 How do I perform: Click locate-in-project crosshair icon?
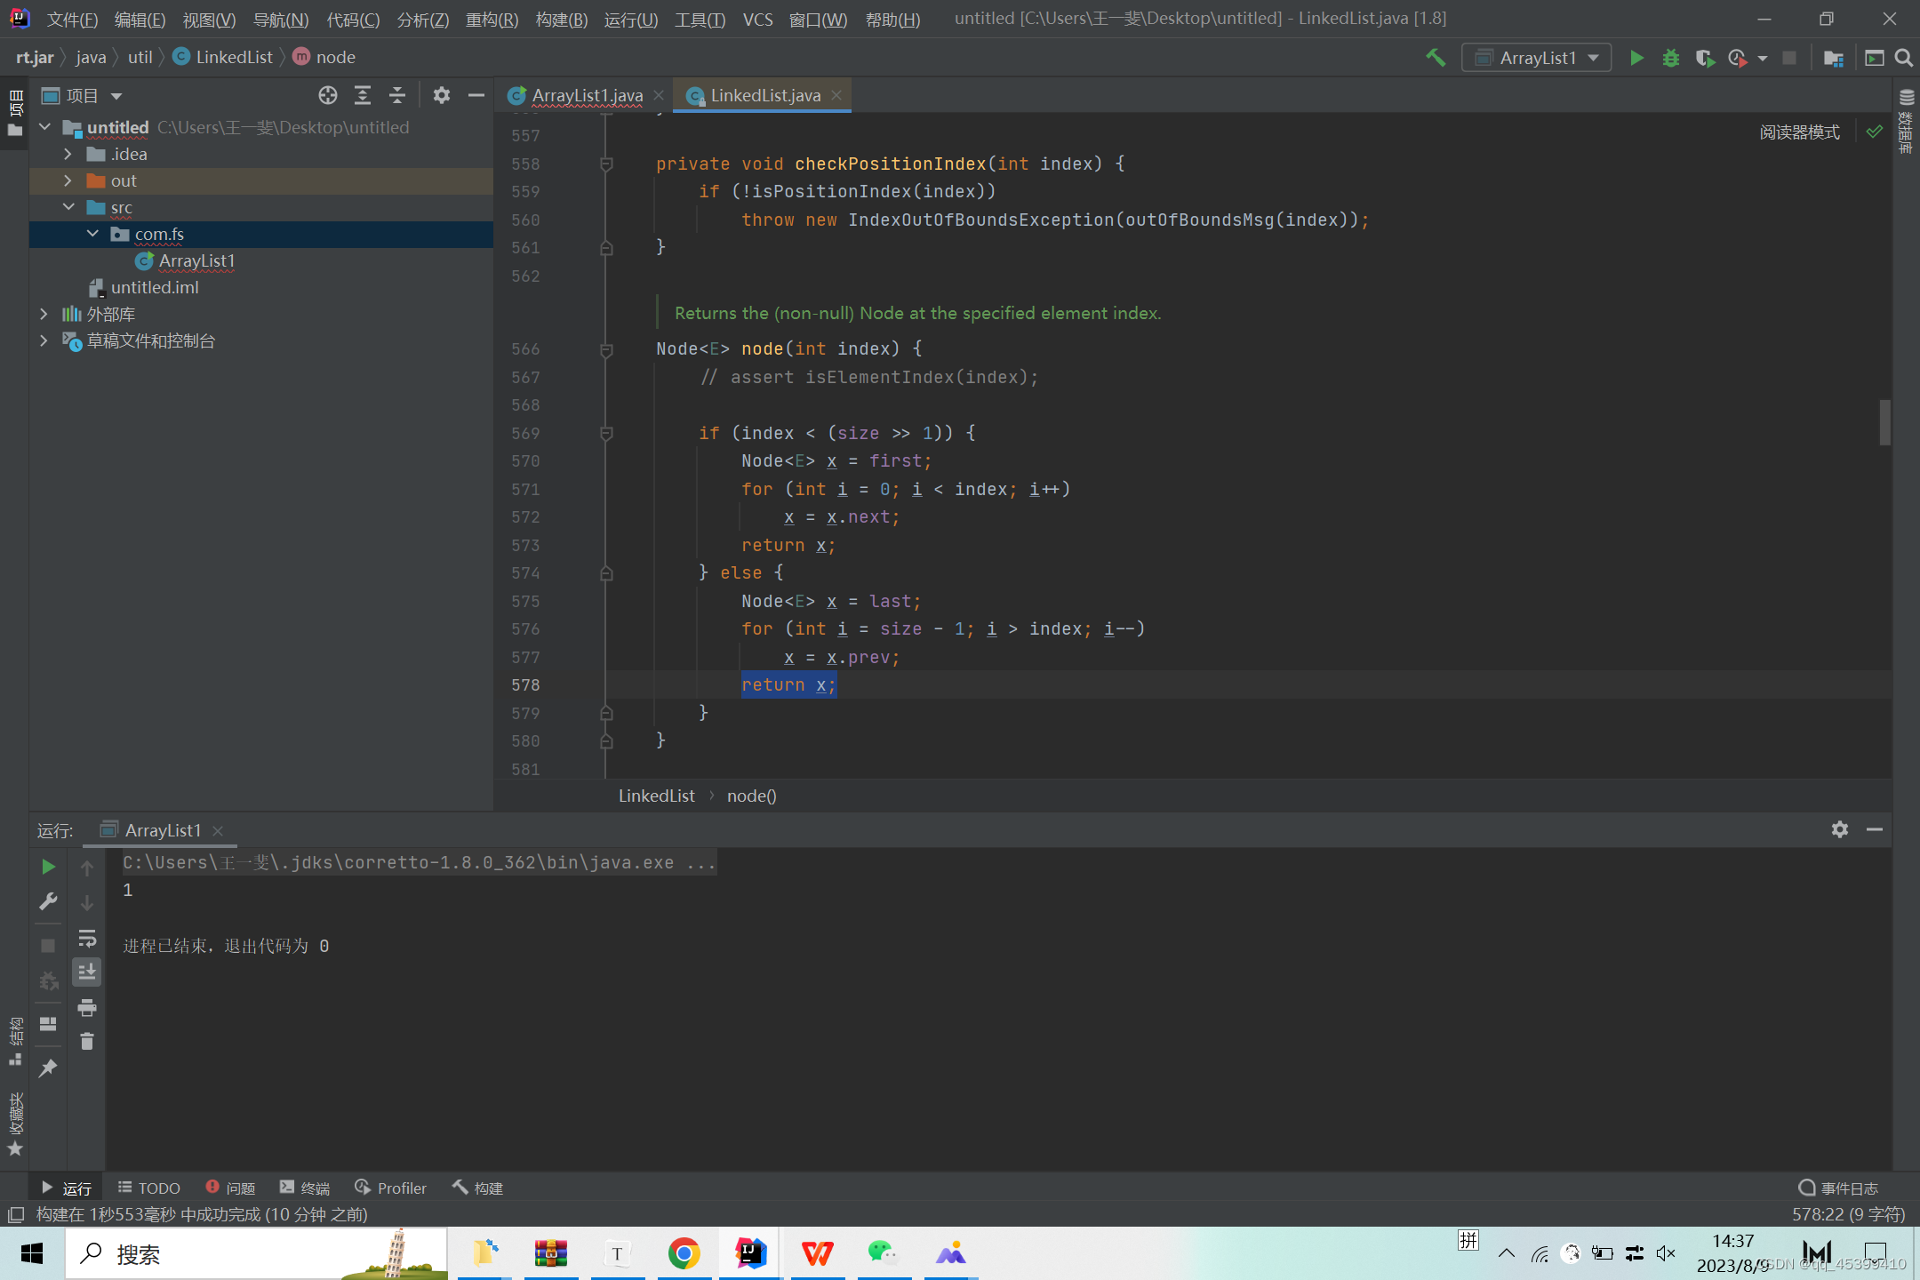(x=327, y=95)
